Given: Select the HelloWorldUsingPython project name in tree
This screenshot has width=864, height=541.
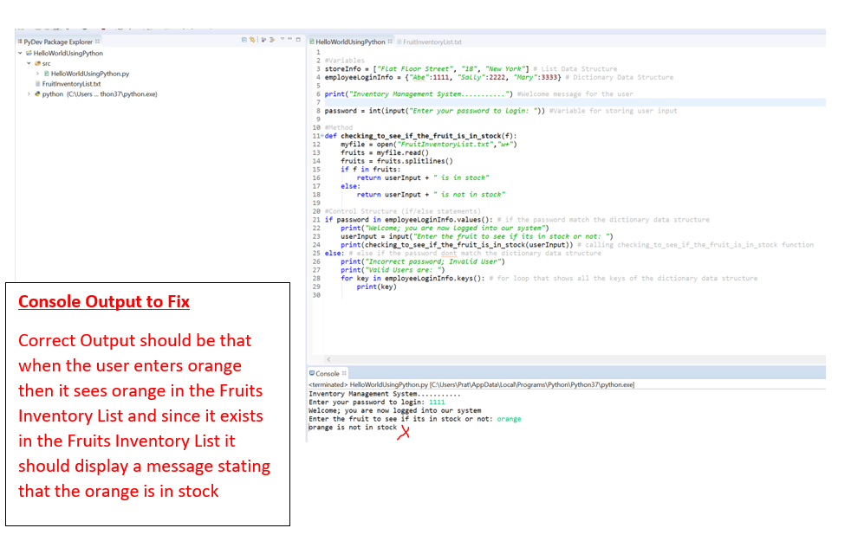Looking at the screenshot, I should pyautogui.click(x=68, y=54).
